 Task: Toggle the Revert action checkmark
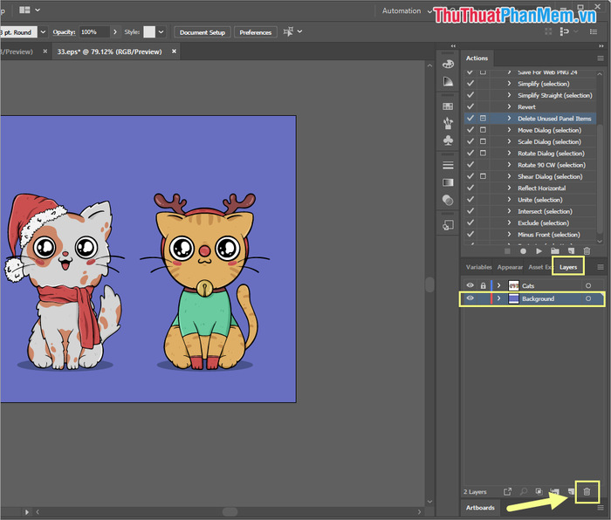(x=470, y=106)
